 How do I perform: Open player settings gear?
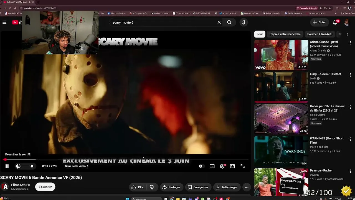point(222,166)
